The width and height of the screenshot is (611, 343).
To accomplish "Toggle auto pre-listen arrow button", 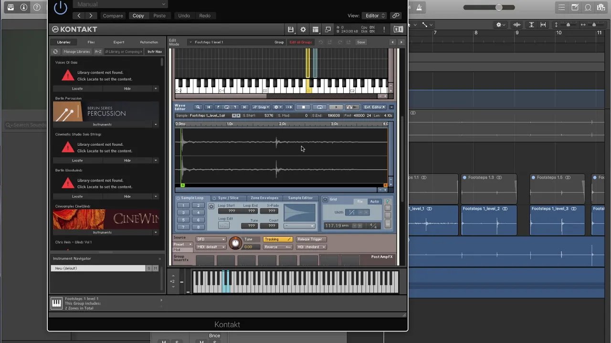I will pos(289,107).
